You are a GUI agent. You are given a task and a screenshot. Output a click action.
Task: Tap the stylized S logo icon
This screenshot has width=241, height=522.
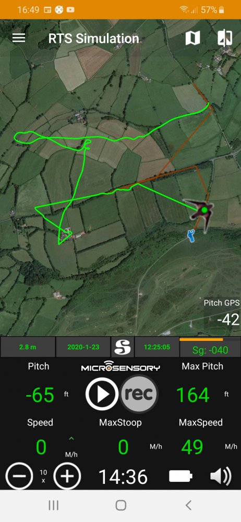point(122,347)
